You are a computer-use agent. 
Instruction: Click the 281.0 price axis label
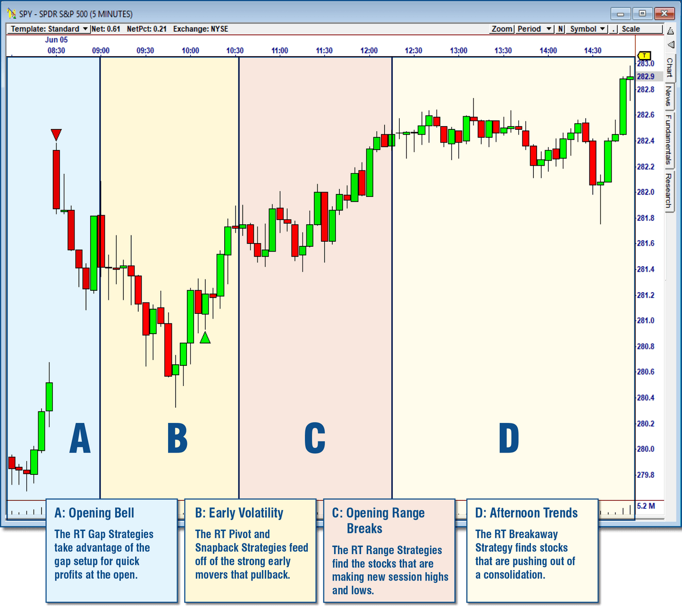coord(646,320)
